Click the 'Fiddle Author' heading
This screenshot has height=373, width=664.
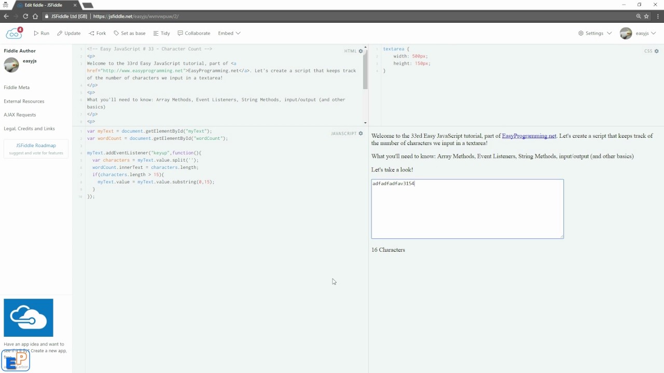pos(20,51)
